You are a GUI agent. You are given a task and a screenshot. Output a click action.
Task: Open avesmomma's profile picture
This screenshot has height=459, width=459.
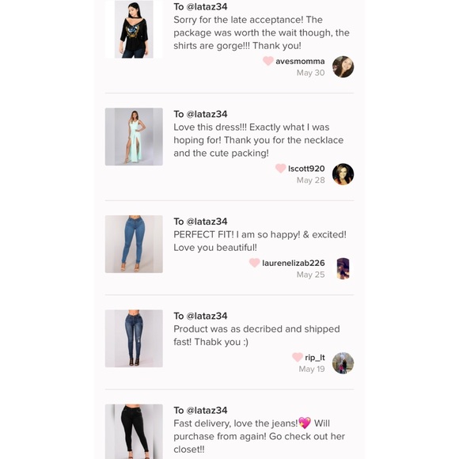pos(343,66)
